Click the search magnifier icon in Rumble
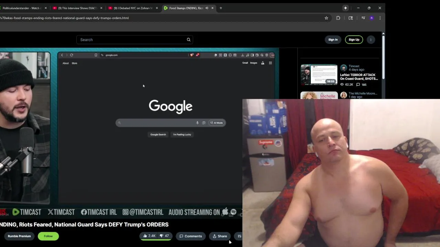Viewport: 440px width, 247px height. (x=188, y=40)
